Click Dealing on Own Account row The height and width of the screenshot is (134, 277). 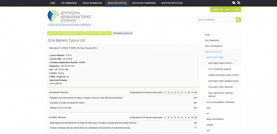click(x=123, y=108)
